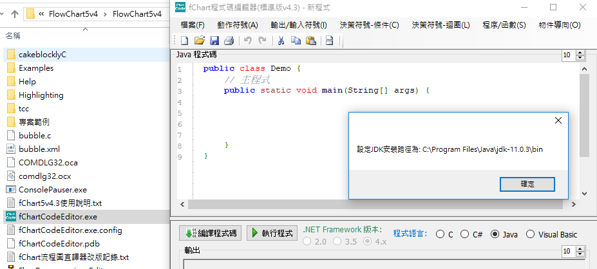
Task: Select the C language radio button
Action: 441,234
